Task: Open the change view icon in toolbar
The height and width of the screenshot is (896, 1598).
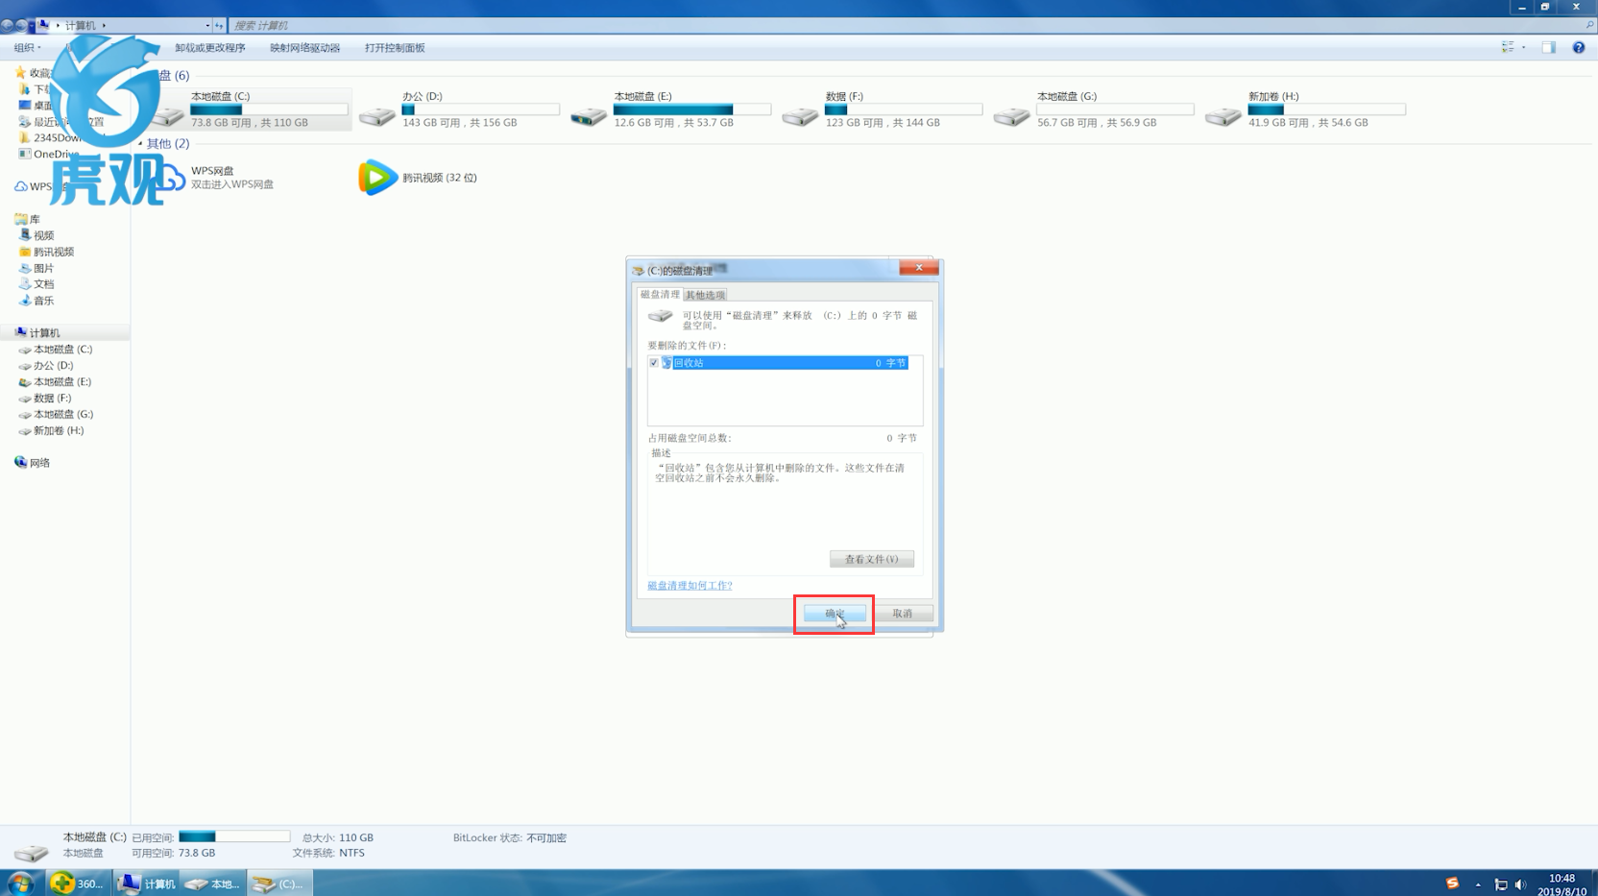Action: click(x=1508, y=47)
